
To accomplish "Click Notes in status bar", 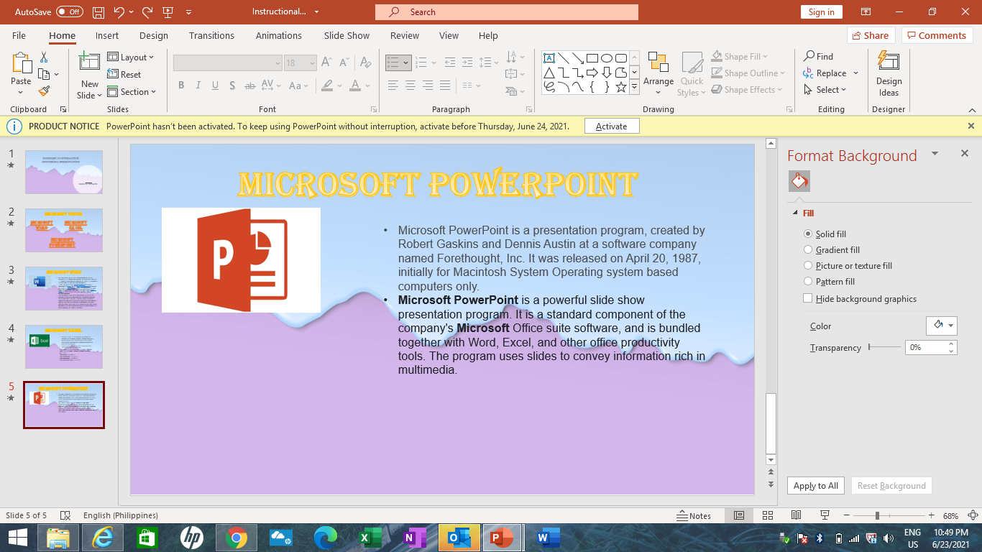I will [694, 515].
